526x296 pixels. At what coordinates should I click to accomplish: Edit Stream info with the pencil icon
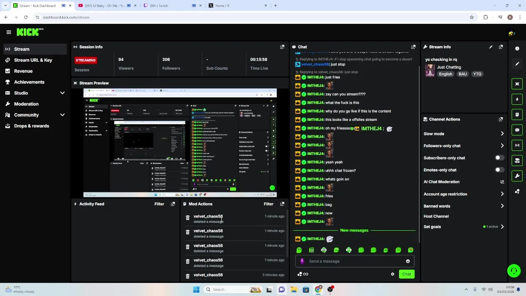491,47
